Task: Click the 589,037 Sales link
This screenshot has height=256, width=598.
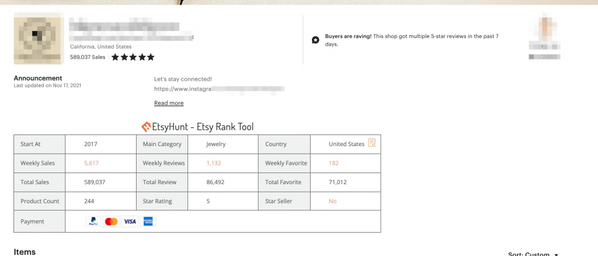Action: 88,57
